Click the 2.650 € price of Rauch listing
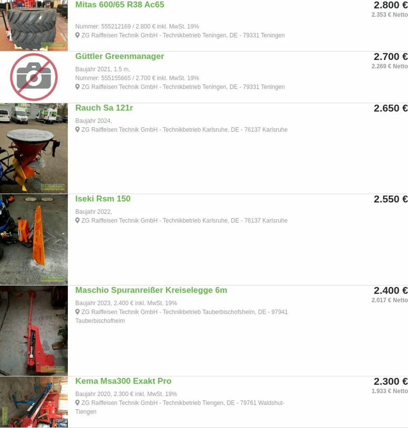Screen dimensions: 408x428 (x=391, y=108)
